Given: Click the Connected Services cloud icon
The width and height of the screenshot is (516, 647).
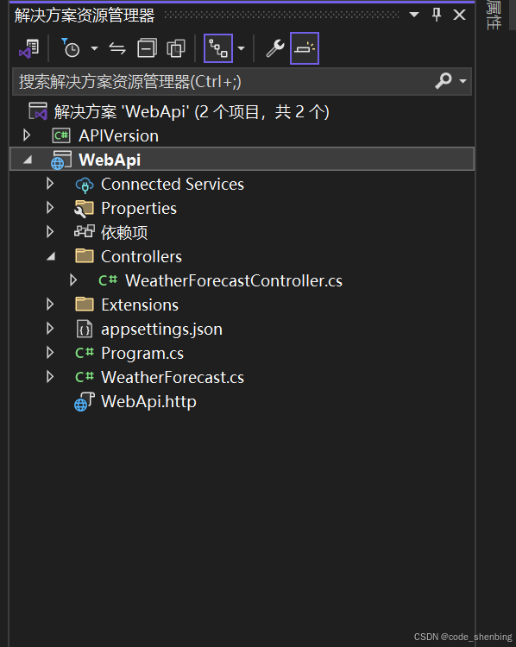Looking at the screenshot, I should [85, 185].
